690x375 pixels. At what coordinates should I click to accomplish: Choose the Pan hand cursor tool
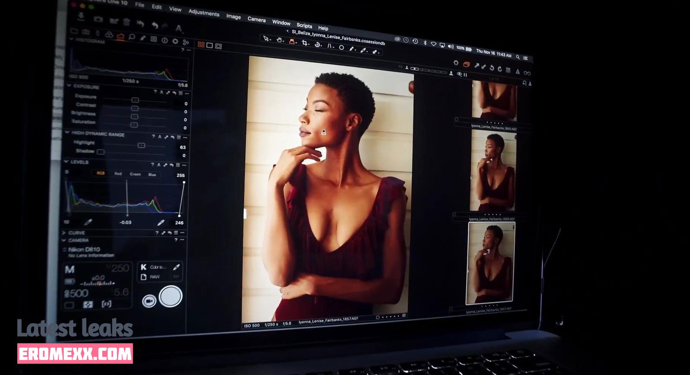click(279, 40)
